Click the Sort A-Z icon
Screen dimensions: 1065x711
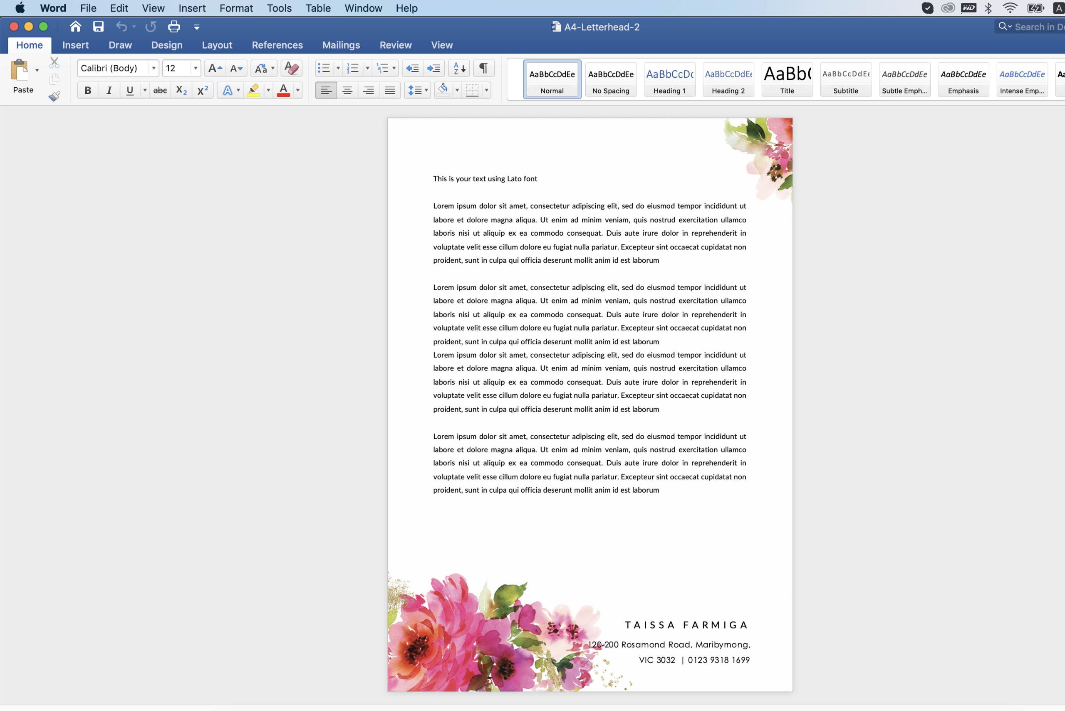click(459, 69)
